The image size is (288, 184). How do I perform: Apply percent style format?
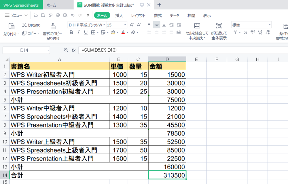245,32
